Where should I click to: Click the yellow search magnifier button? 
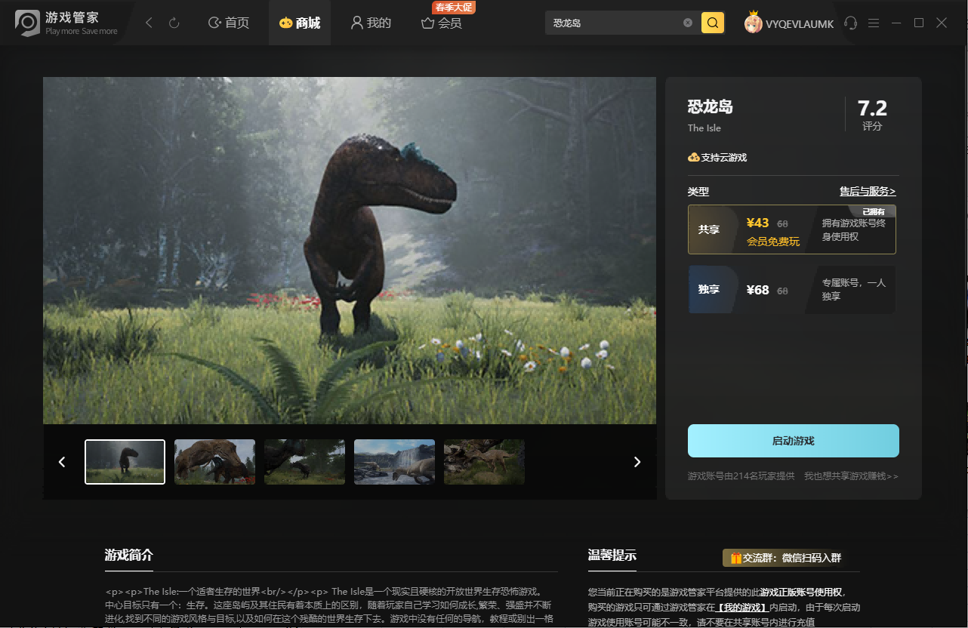713,23
